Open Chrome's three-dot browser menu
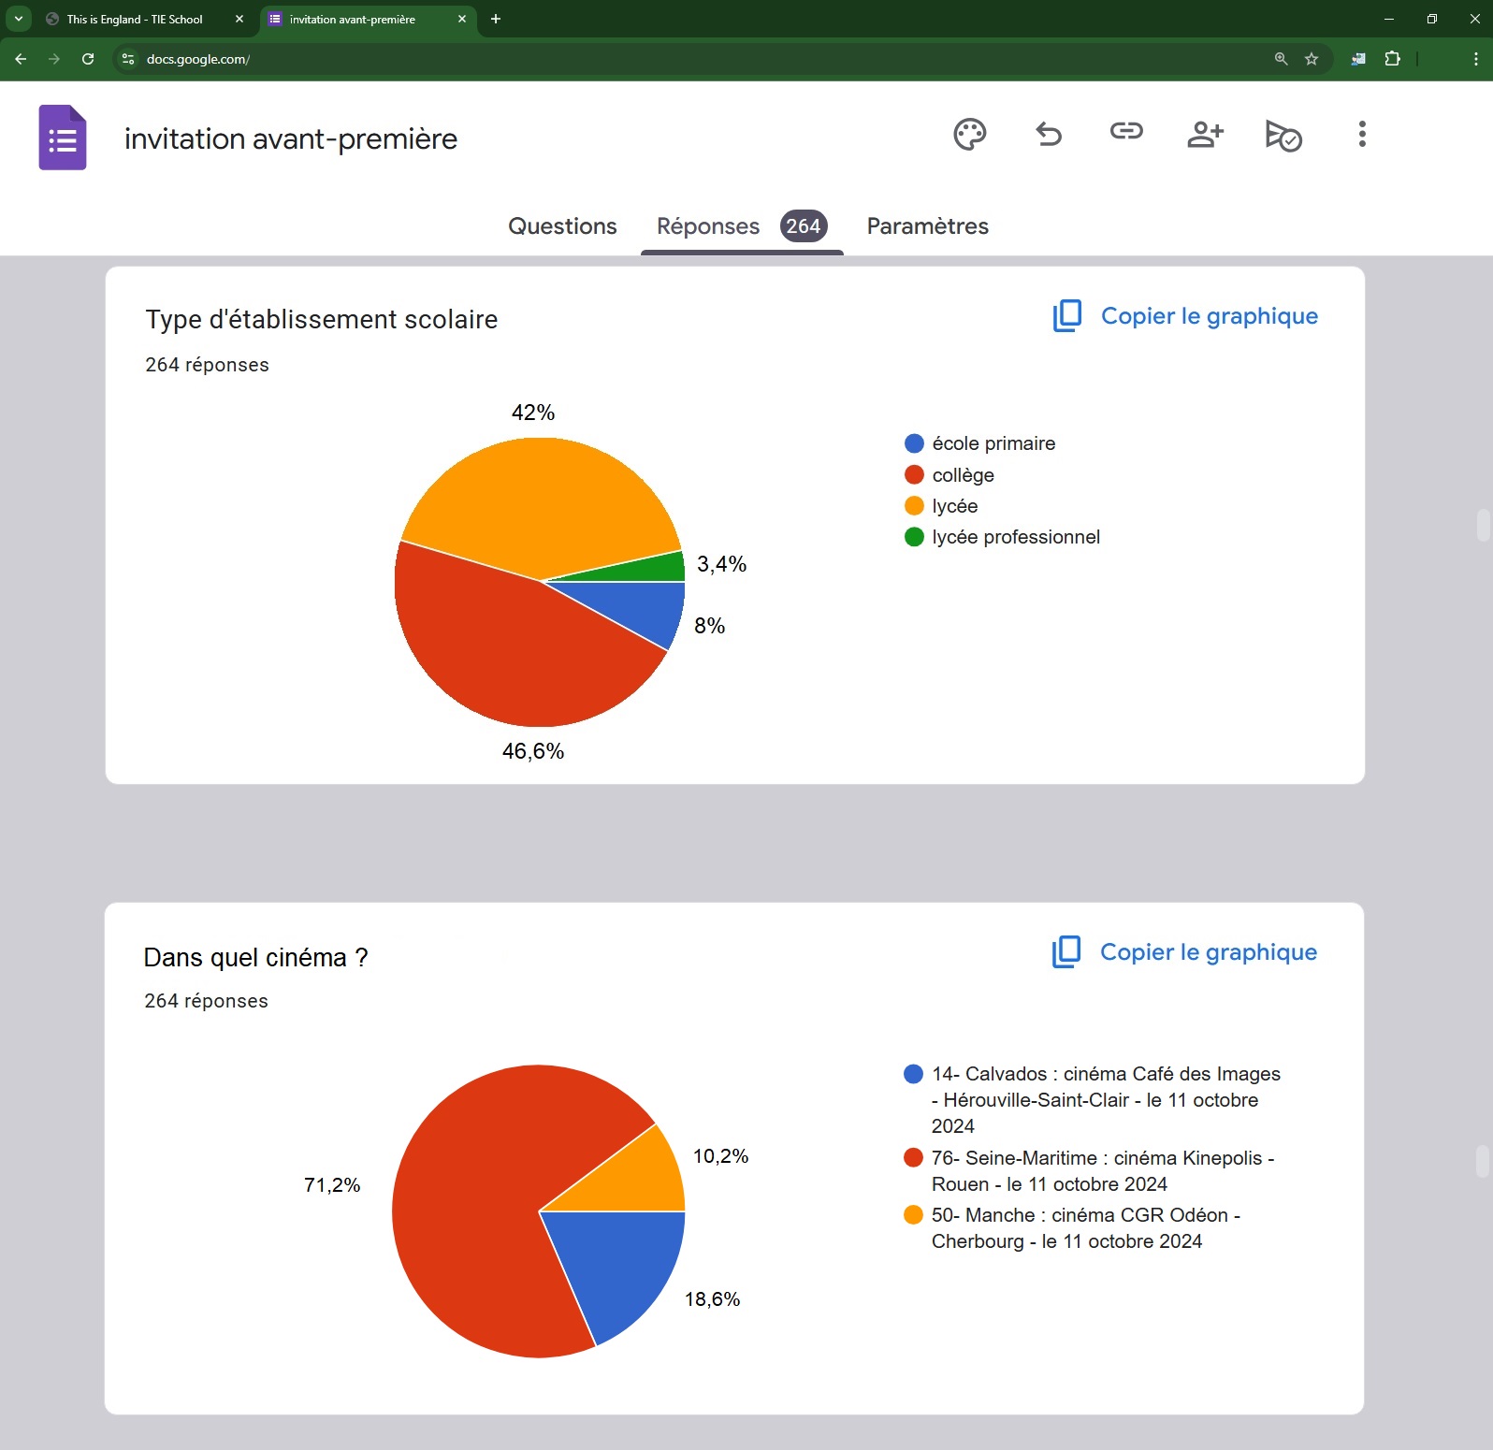Viewport: 1493px width, 1450px height. 1475,59
